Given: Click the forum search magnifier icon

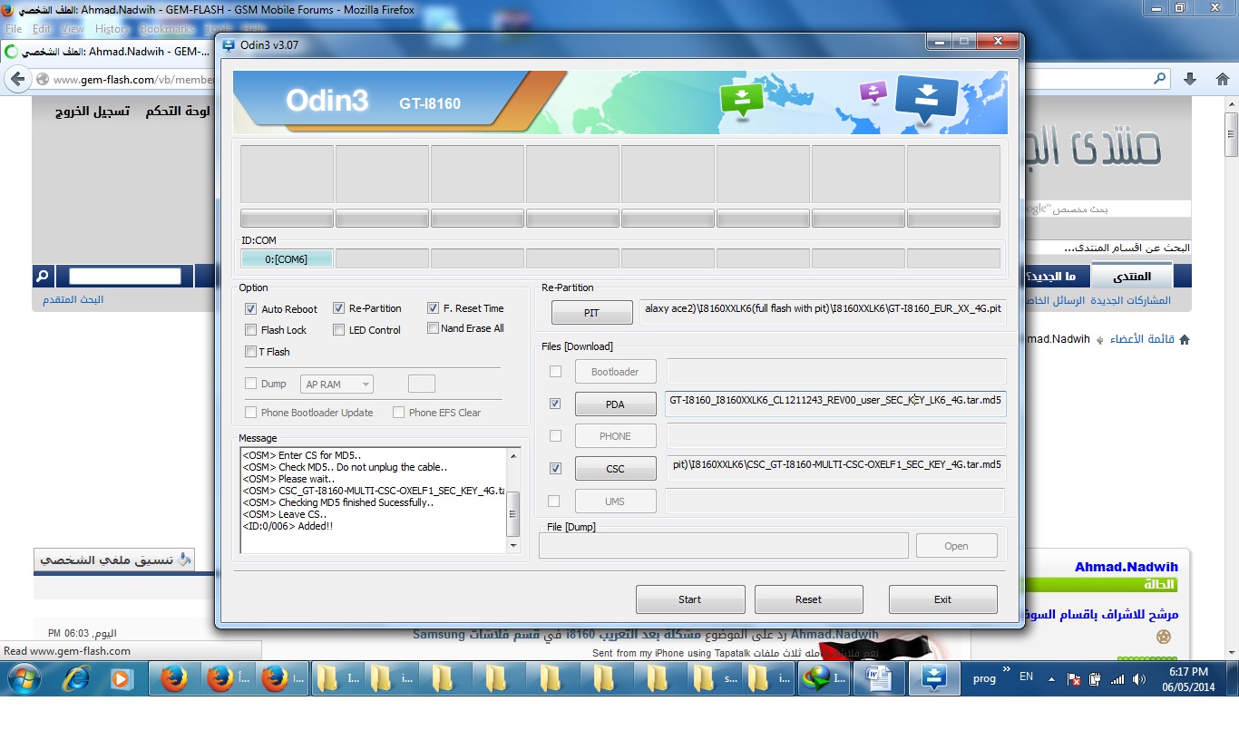Looking at the screenshot, I should tap(42, 276).
